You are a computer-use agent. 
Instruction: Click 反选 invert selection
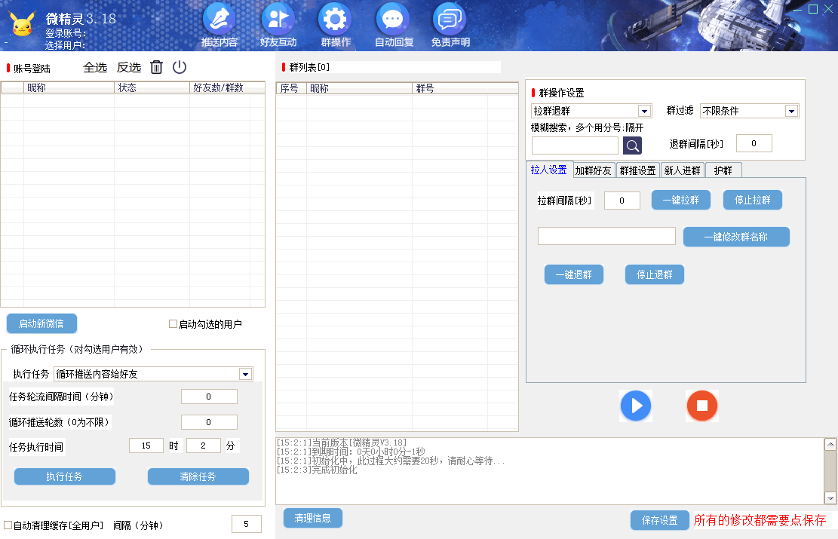[129, 67]
